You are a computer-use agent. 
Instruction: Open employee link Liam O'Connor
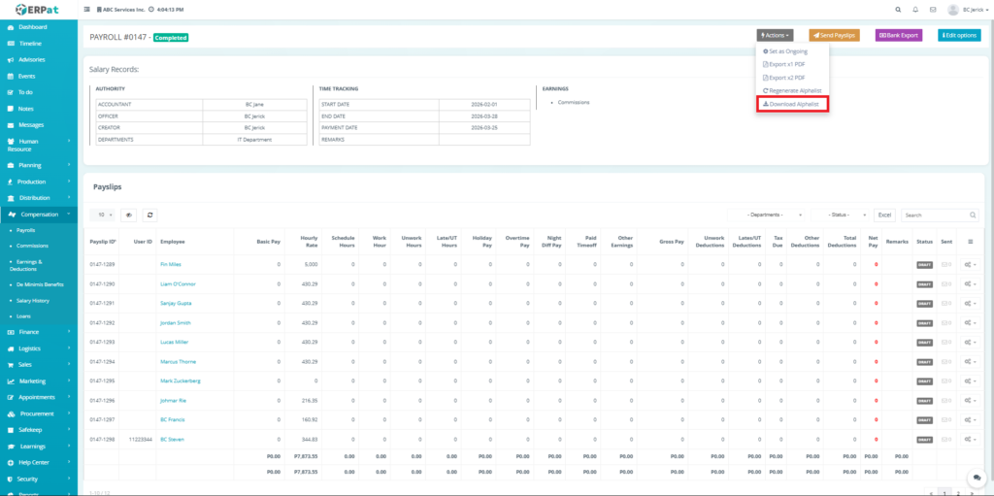click(x=179, y=283)
